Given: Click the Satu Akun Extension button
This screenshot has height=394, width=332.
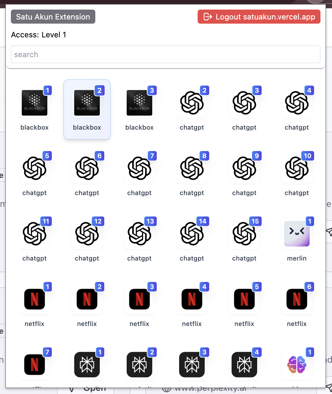Looking at the screenshot, I should [53, 17].
